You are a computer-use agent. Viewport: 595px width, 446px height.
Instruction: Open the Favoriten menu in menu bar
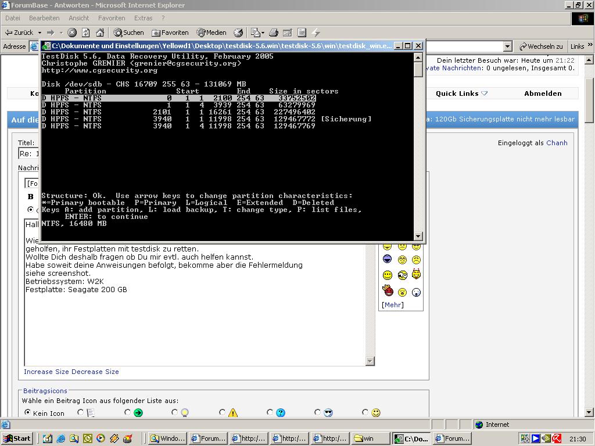112,18
